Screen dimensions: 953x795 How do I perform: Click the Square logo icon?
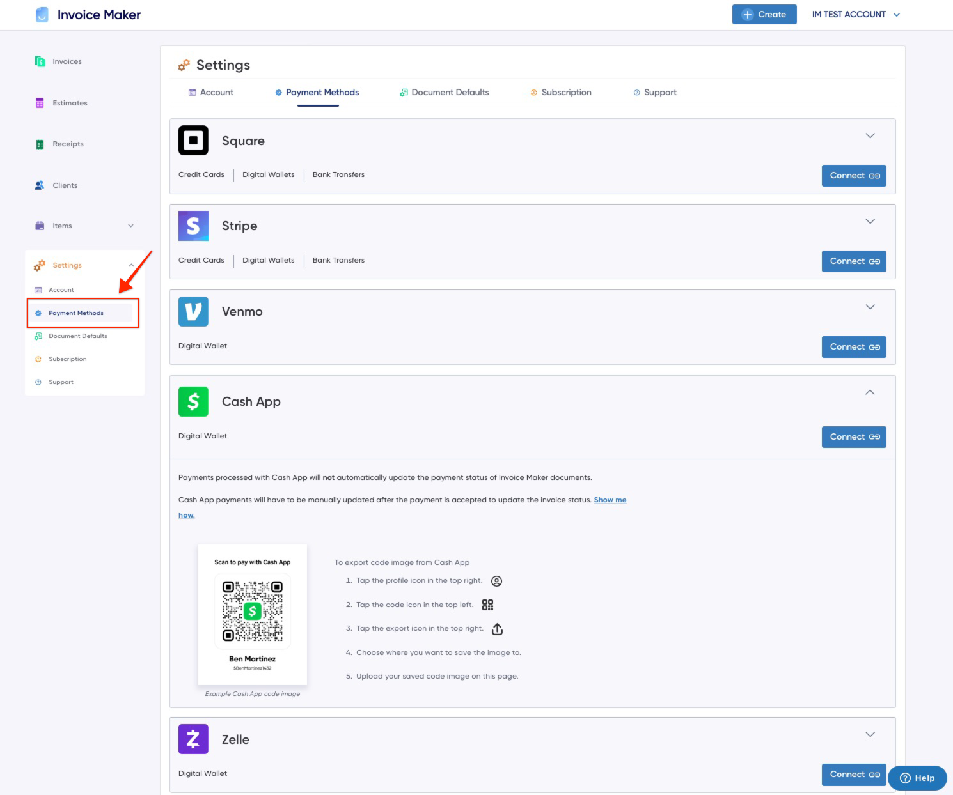[x=193, y=140]
